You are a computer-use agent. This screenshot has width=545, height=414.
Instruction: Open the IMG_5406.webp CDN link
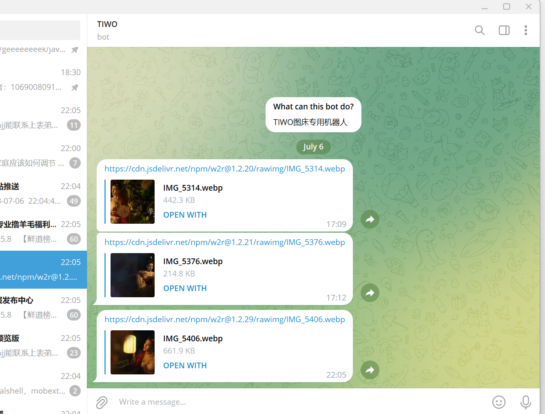click(225, 319)
